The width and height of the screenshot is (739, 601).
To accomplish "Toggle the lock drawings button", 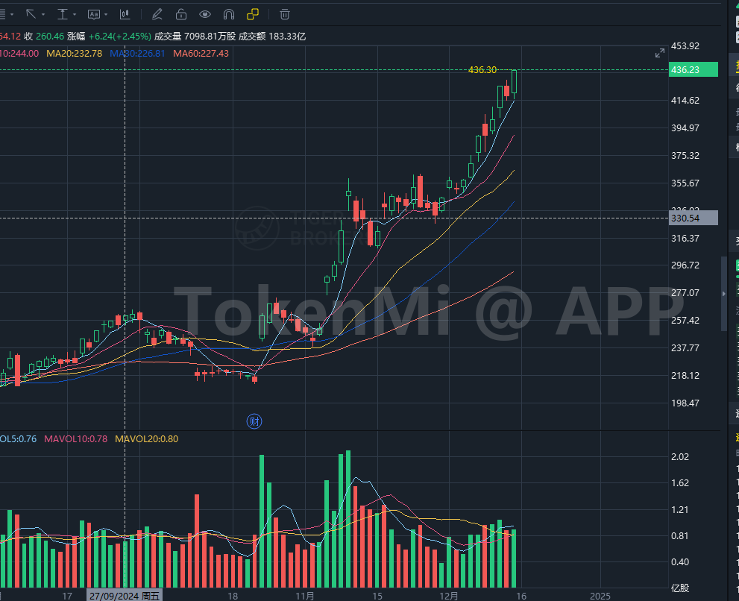I will pos(180,13).
